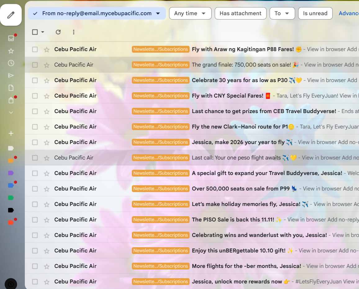The image size is (359, 289).
Task: Open the Any time filter dropdown
Action: [190, 13]
